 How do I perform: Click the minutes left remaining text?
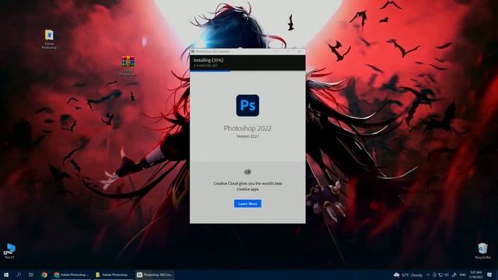(x=205, y=65)
